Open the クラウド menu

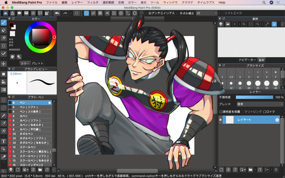[188, 2]
